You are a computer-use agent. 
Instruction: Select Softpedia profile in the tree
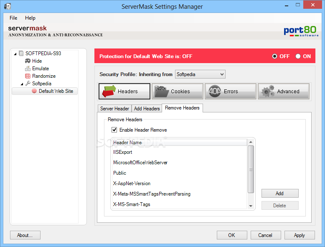point(42,83)
